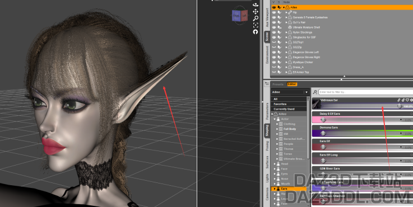413x207 pixels.
Task: Collapse the Aillee node in Scene tree
Action: pyautogui.click(x=284, y=8)
